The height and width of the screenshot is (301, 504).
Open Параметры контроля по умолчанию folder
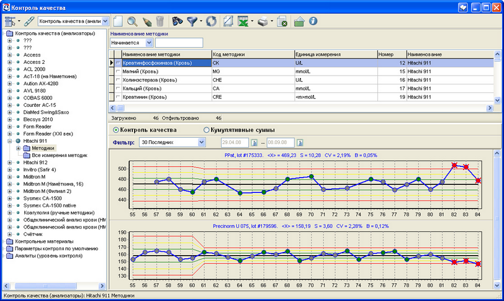coord(56,249)
